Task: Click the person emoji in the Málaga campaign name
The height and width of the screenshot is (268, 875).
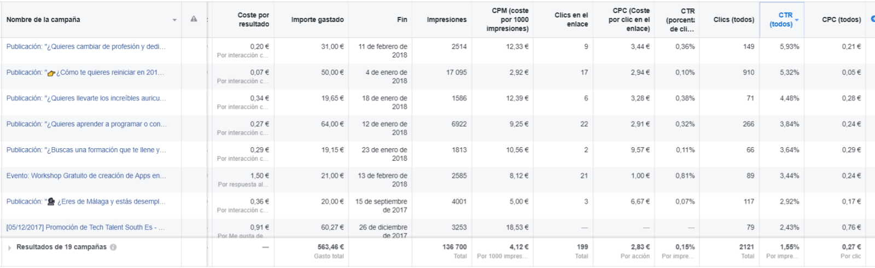Action: 51,202
